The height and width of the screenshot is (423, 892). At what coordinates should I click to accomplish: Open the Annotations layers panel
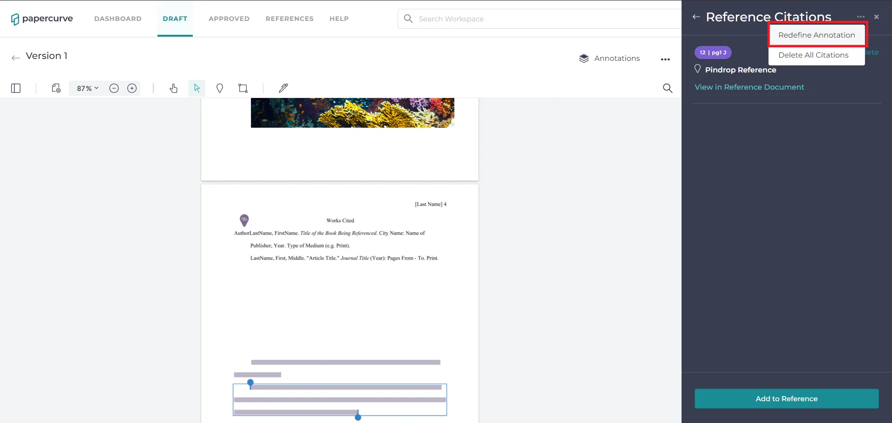pyautogui.click(x=609, y=59)
